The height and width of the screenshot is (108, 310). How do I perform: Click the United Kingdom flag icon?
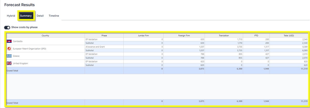9,63
